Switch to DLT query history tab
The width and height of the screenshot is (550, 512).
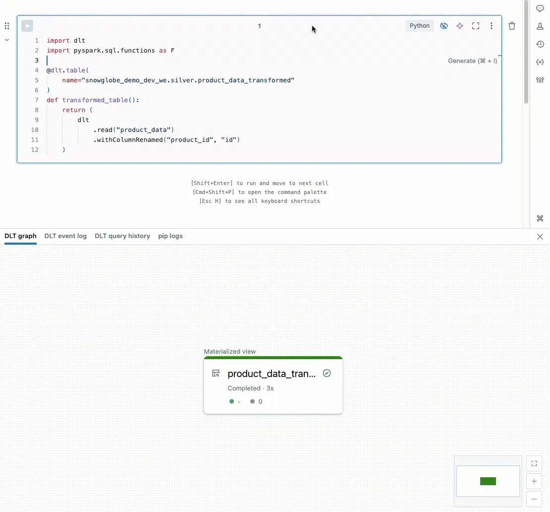[122, 236]
